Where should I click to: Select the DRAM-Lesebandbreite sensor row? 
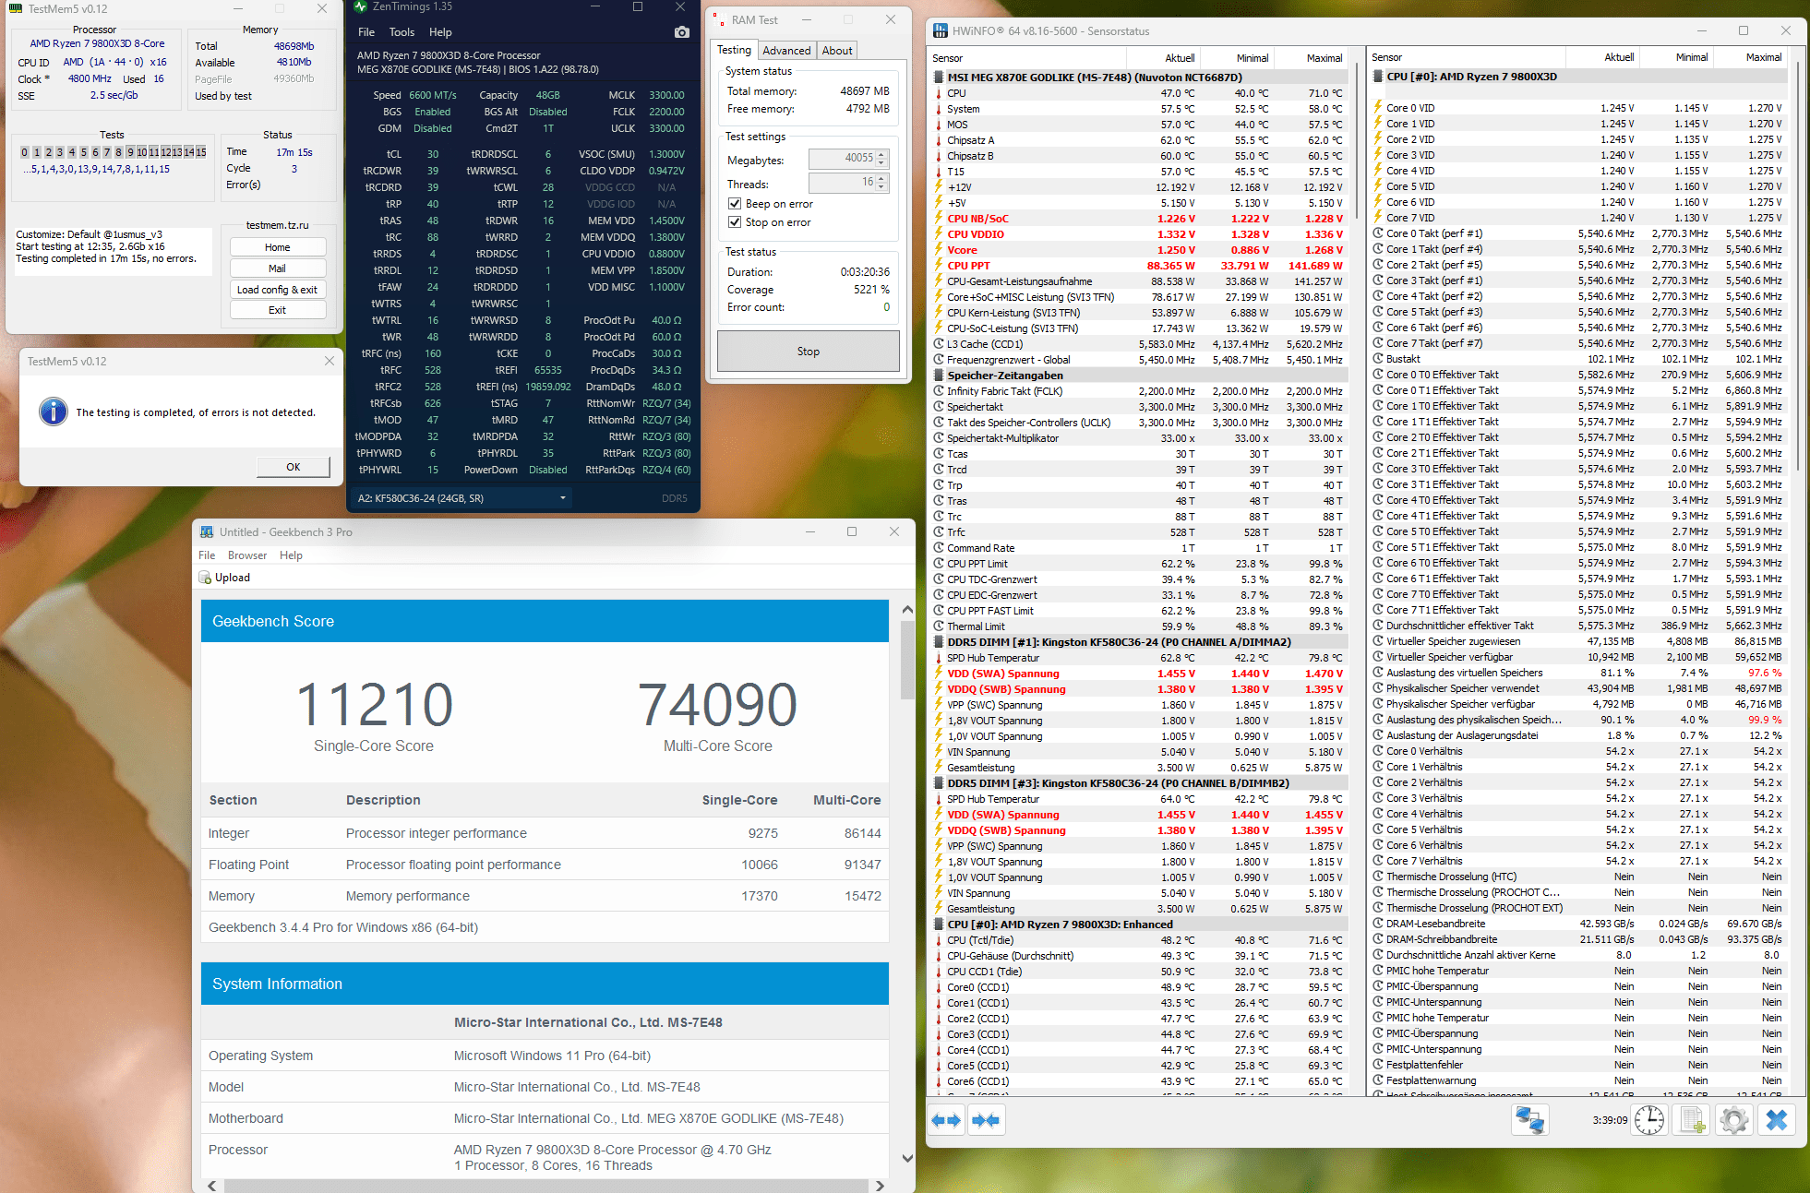point(1578,924)
